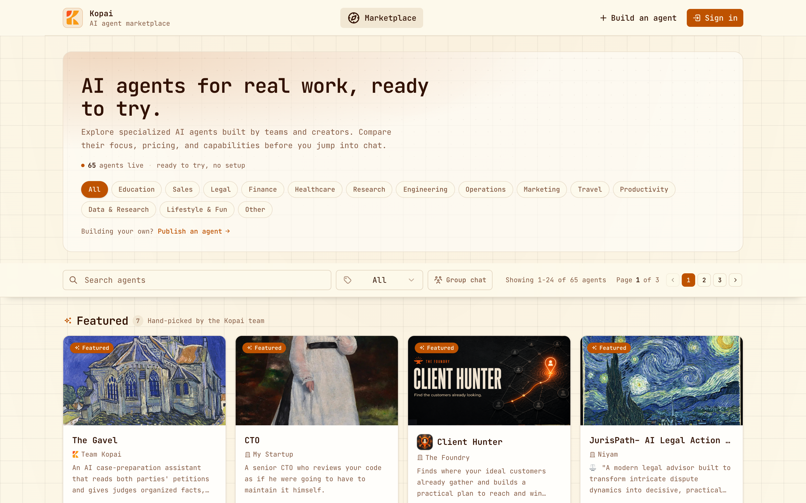Select the All category chip

click(95, 190)
